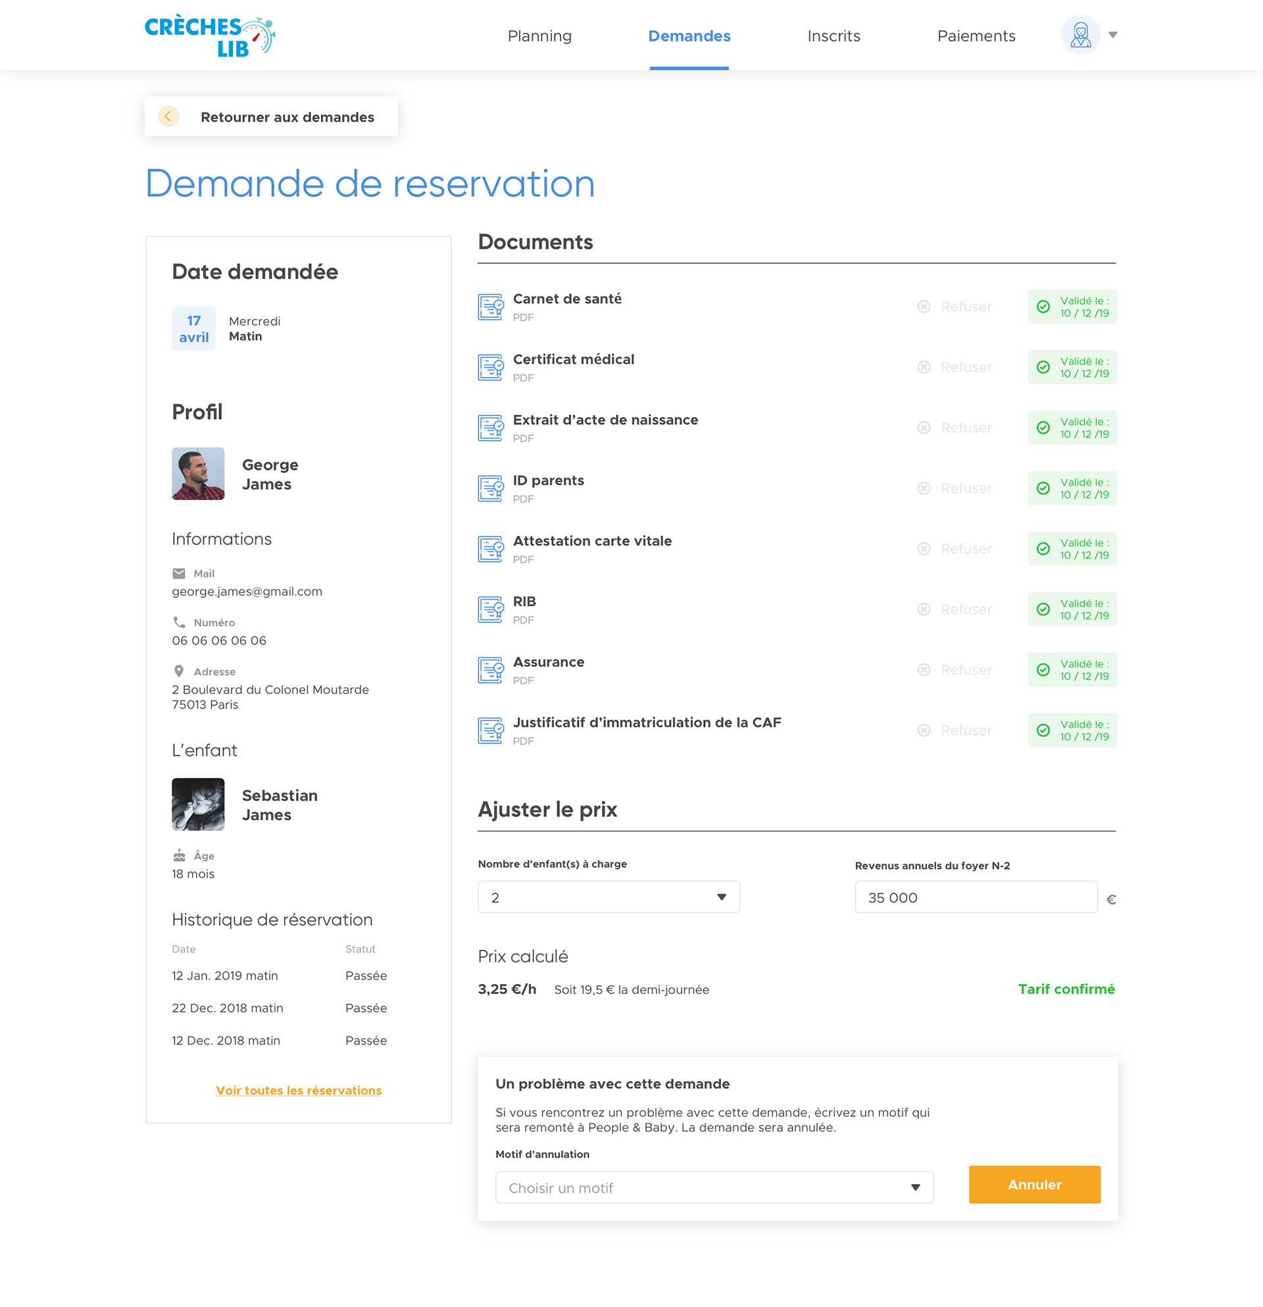Go to the Planning tab
This screenshot has height=1307, width=1263.
539,36
